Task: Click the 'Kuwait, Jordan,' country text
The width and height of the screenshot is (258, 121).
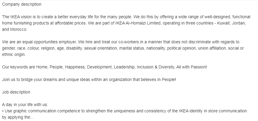Action: pos(231,23)
